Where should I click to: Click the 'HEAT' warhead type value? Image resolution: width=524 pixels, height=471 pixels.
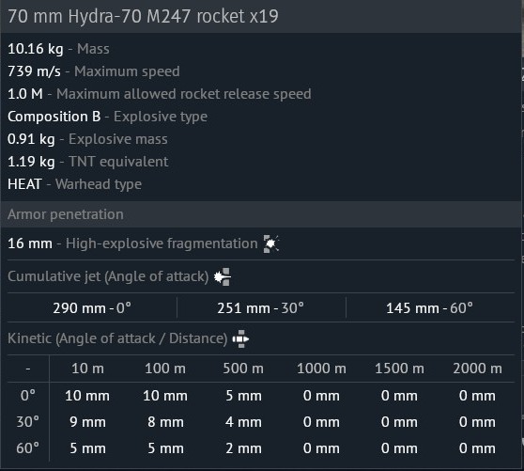click(x=24, y=184)
